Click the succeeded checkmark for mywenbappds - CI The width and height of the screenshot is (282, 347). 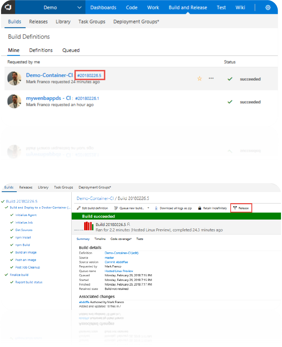point(230,102)
